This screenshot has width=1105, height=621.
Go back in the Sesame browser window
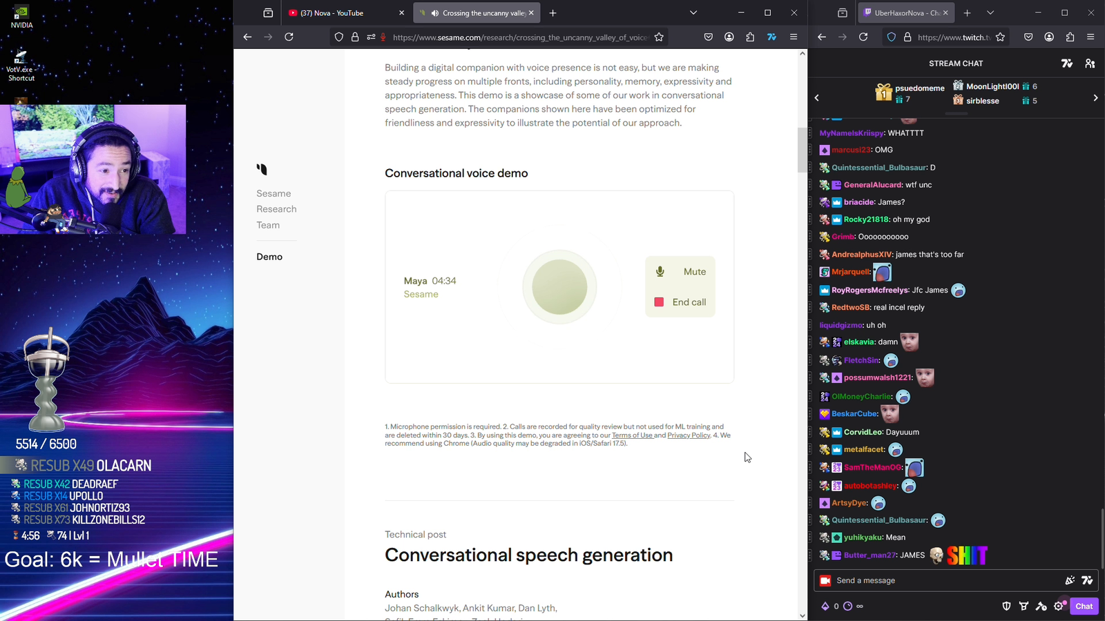pyautogui.click(x=247, y=37)
